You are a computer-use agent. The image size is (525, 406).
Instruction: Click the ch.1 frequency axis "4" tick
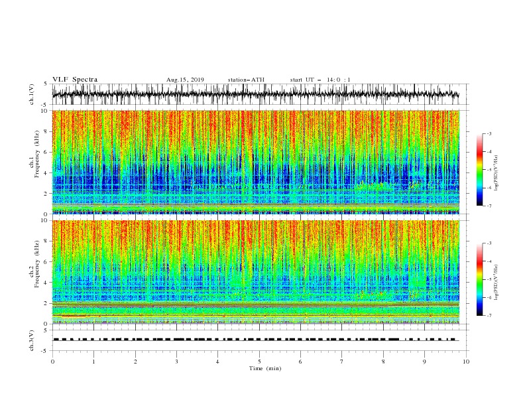(x=46, y=173)
